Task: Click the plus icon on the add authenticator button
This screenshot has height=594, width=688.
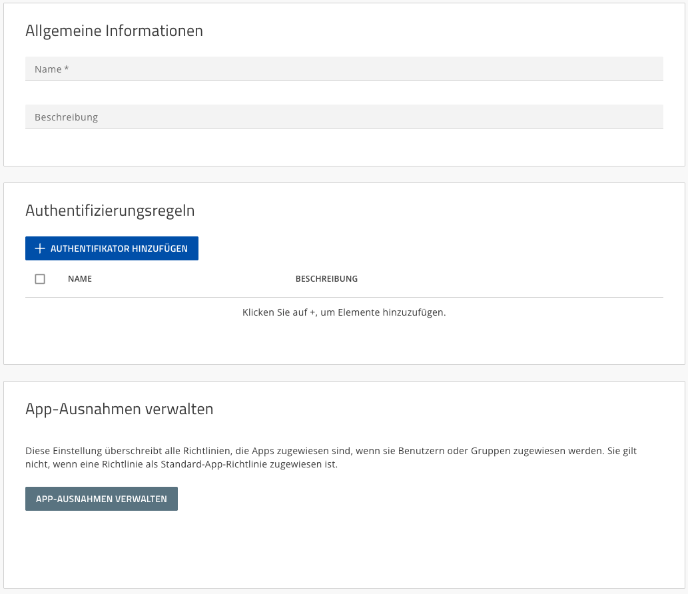Action: click(39, 248)
